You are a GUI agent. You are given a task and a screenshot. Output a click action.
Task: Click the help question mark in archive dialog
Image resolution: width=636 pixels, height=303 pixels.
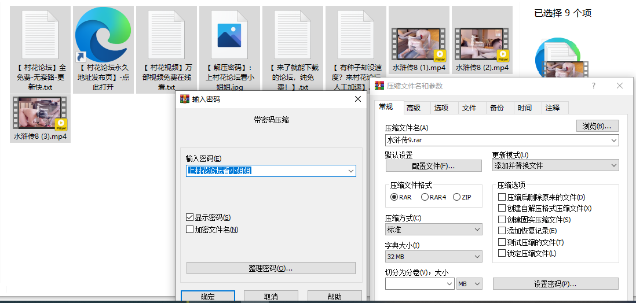(594, 86)
